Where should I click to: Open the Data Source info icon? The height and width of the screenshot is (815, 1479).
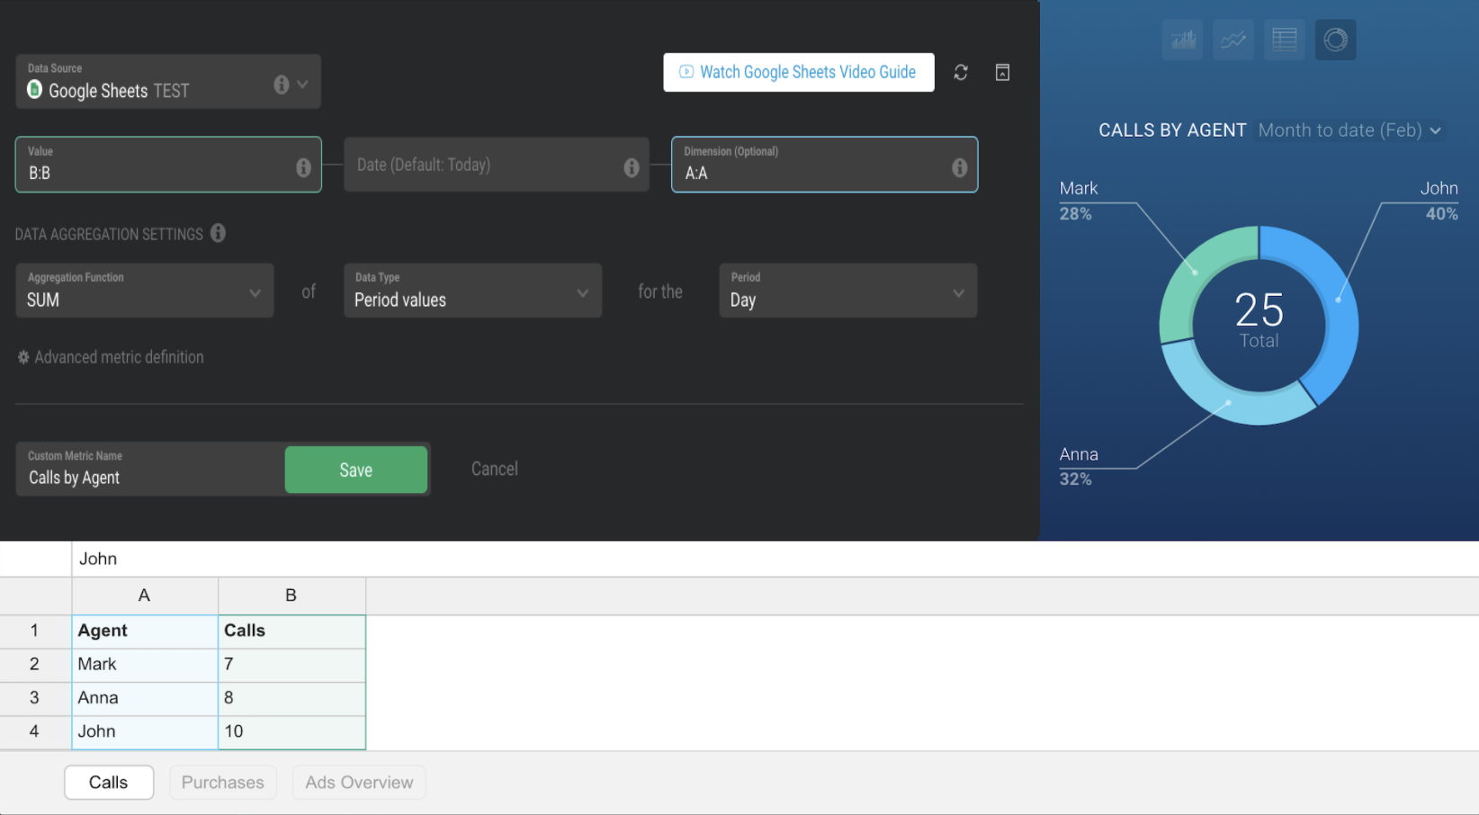[x=282, y=85]
